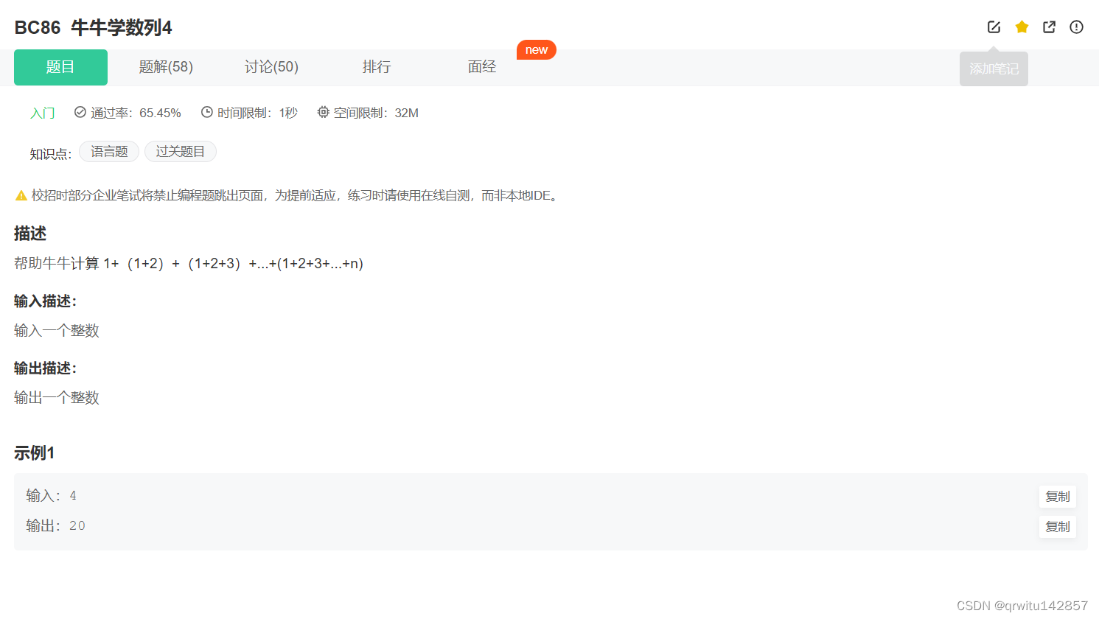Click the 描述 heading
The width and height of the screenshot is (1099, 619).
click(x=30, y=234)
